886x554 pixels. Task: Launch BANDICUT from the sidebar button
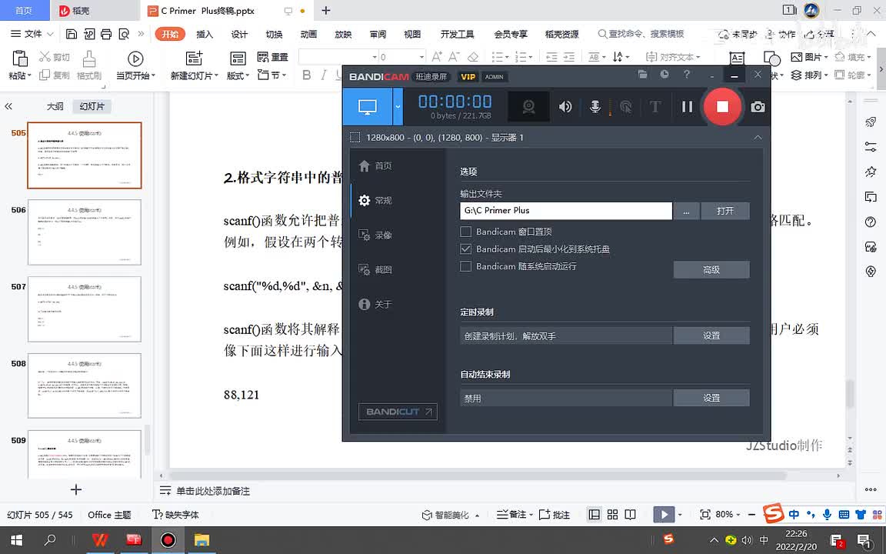click(398, 412)
